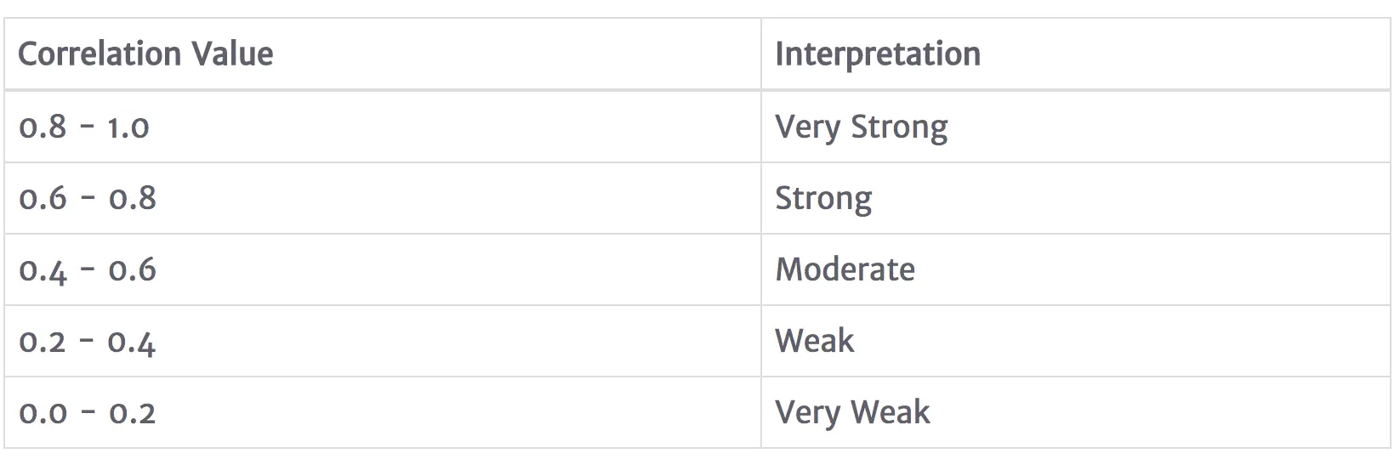Select the 0.6 - 0.8 cell
Viewport: 1400px width, 459px height.
tap(88, 199)
